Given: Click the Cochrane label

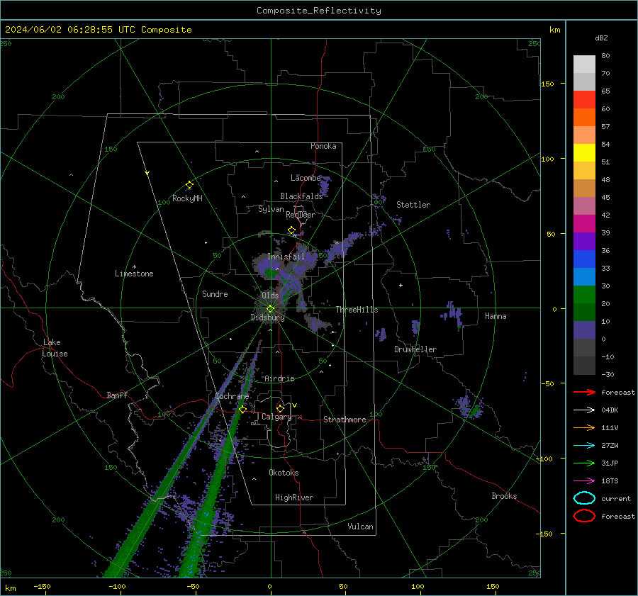Looking at the screenshot, I should (232, 396).
